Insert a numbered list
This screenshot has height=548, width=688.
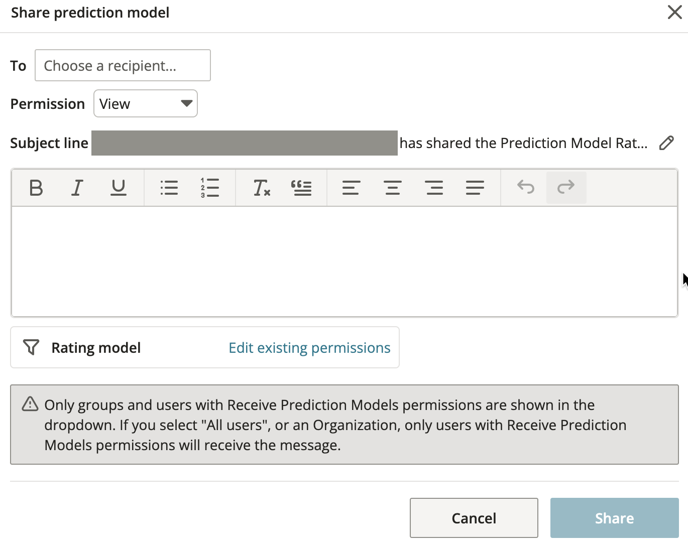pyautogui.click(x=209, y=188)
